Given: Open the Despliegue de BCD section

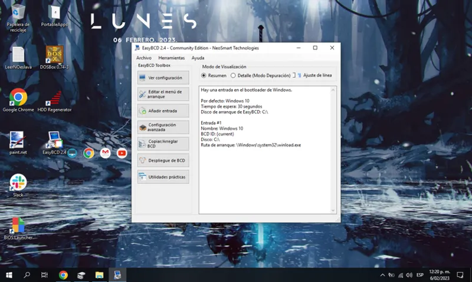Looking at the screenshot, I should click(163, 160).
